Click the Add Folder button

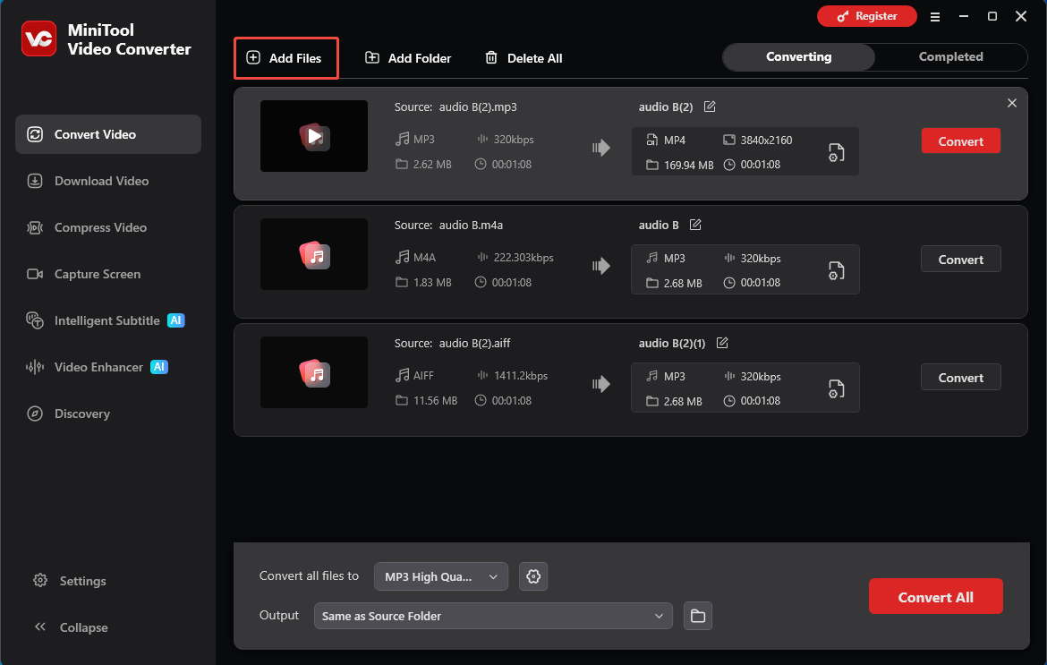coord(408,58)
